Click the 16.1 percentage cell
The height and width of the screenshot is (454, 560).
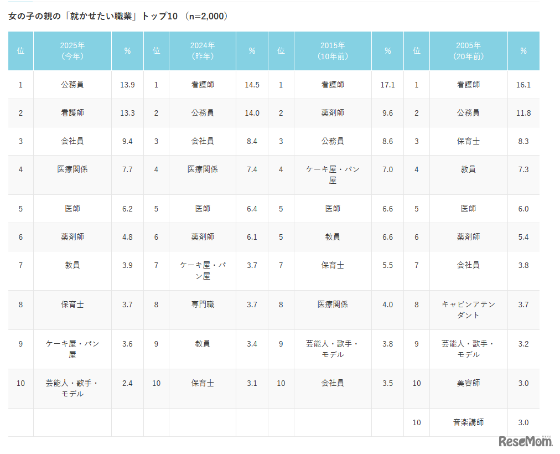tap(523, 85)
